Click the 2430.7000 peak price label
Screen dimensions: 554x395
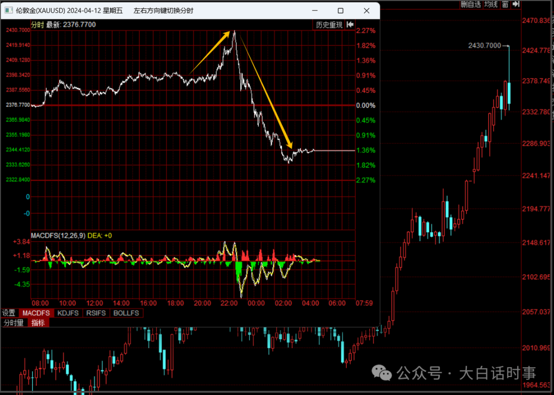click(x=484, y=46)
